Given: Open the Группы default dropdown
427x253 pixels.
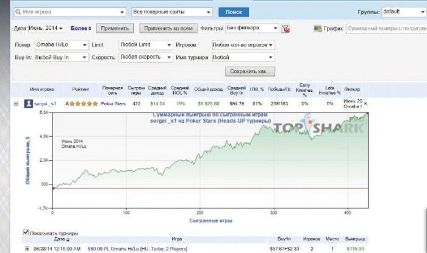Looking at the screenshot, I should pos(404,12).
